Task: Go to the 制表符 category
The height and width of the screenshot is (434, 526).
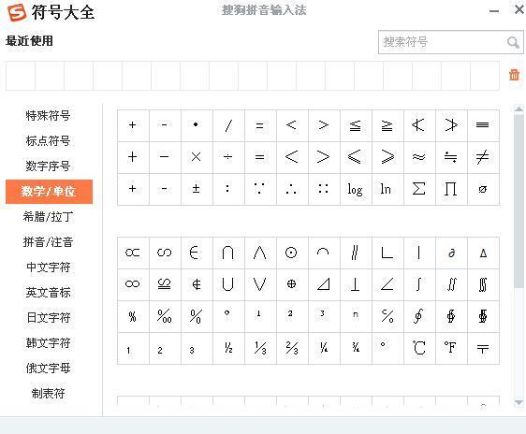Action: coord(49,393)
